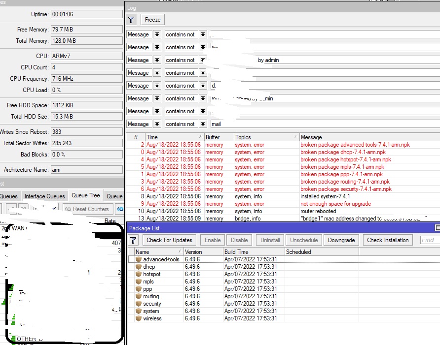Select the ppp package icon

point(138,289)
